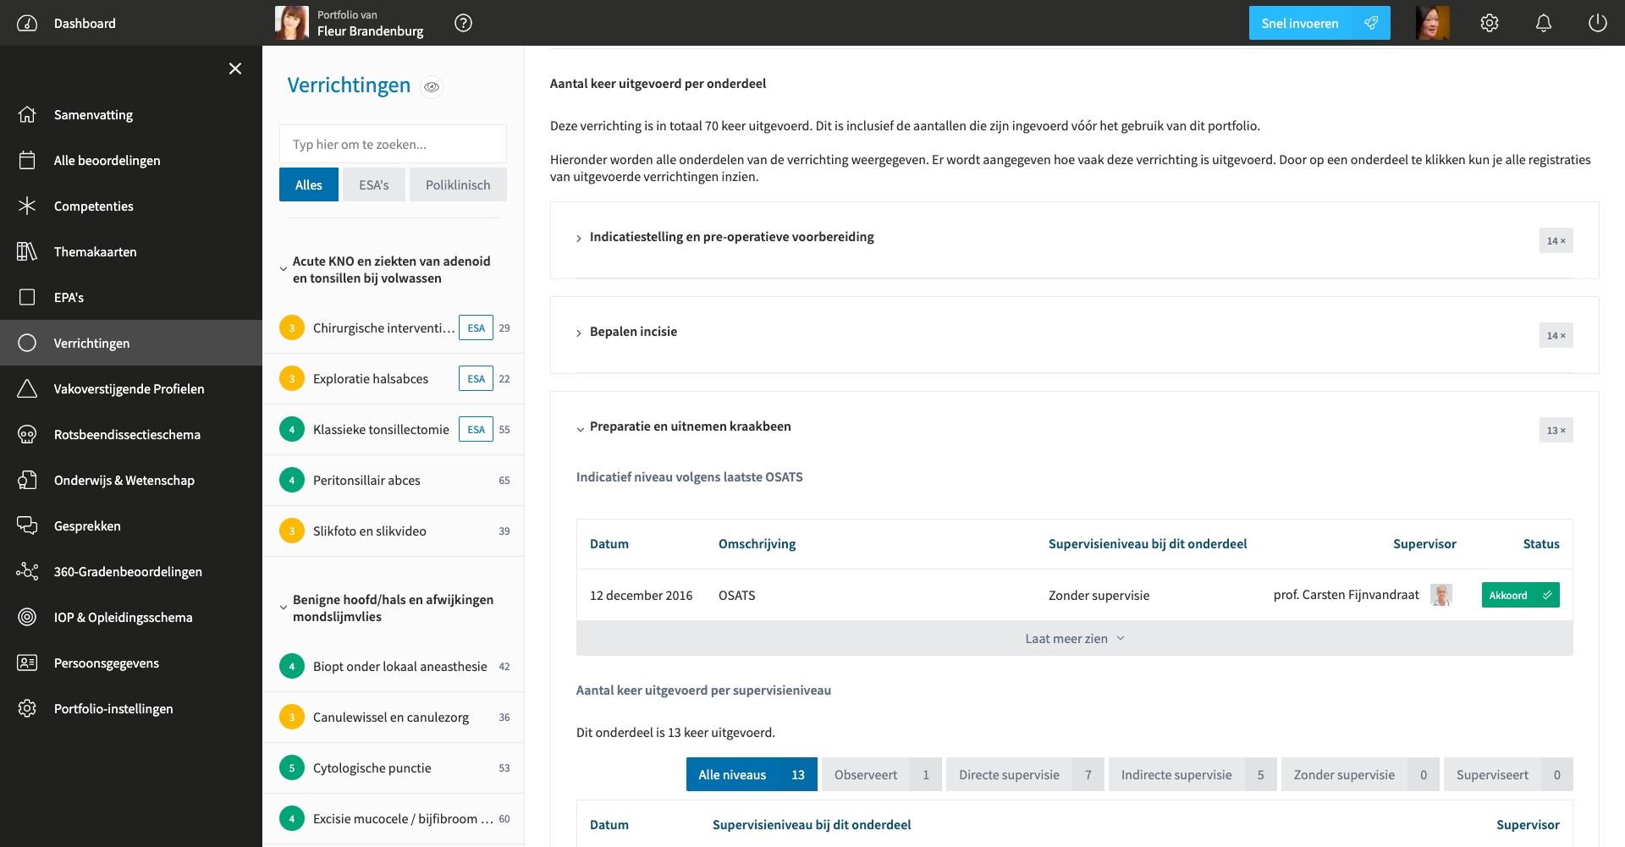This screenshot has width=1625, height=847.
Task: Open Canulewissel en canulezorg item
Action: tap(393, 717)
